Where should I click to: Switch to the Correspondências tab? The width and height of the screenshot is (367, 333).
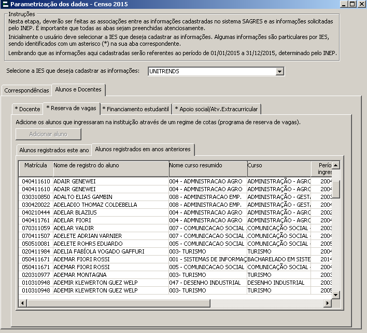click(x=26, y=90)
